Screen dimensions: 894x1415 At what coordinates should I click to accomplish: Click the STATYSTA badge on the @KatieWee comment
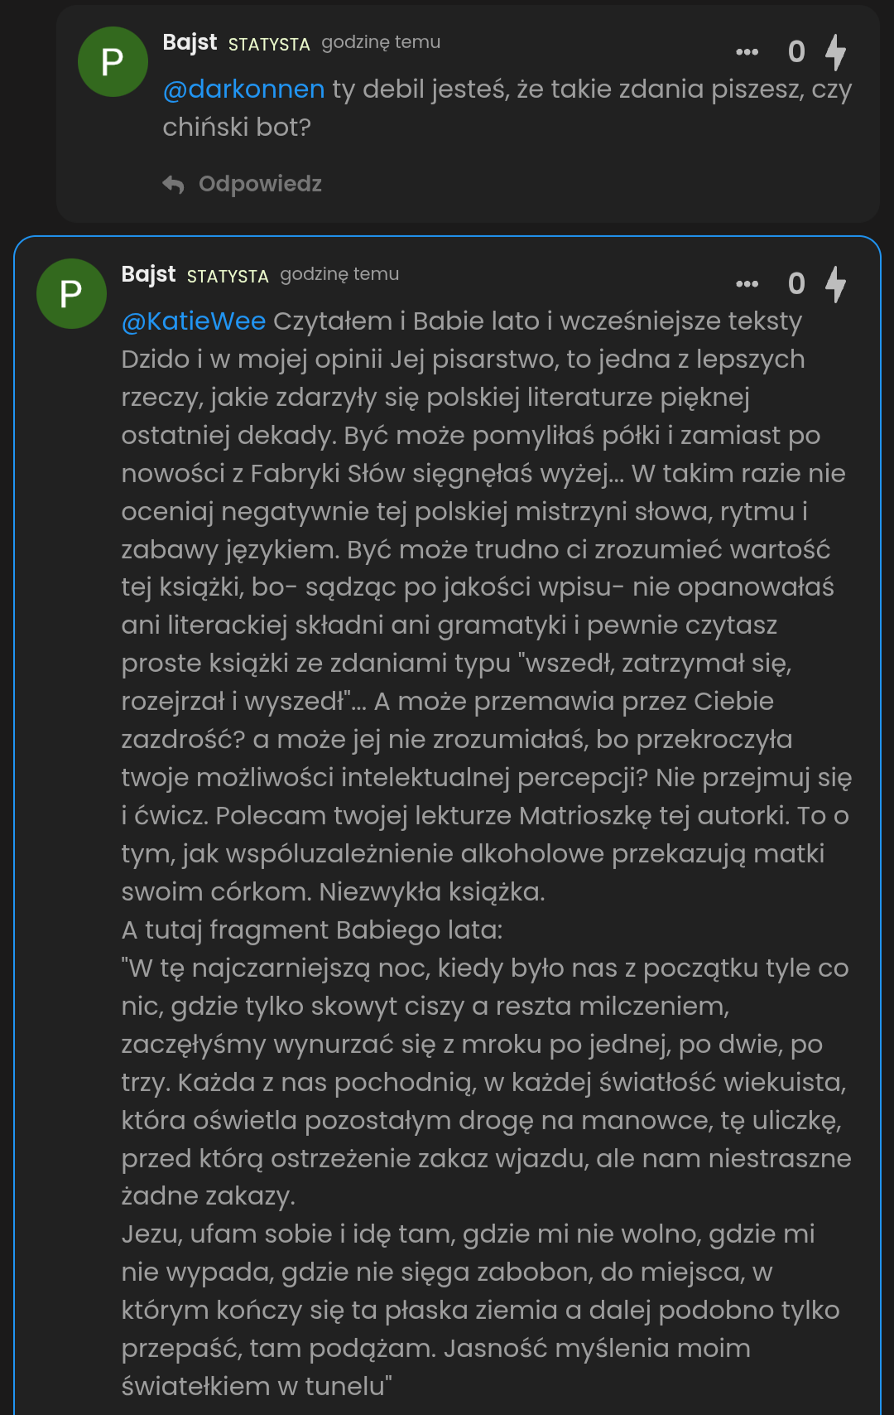point(228,277)
